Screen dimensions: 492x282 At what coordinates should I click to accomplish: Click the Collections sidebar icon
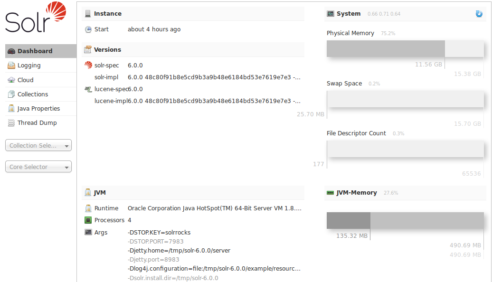[10, 94]
